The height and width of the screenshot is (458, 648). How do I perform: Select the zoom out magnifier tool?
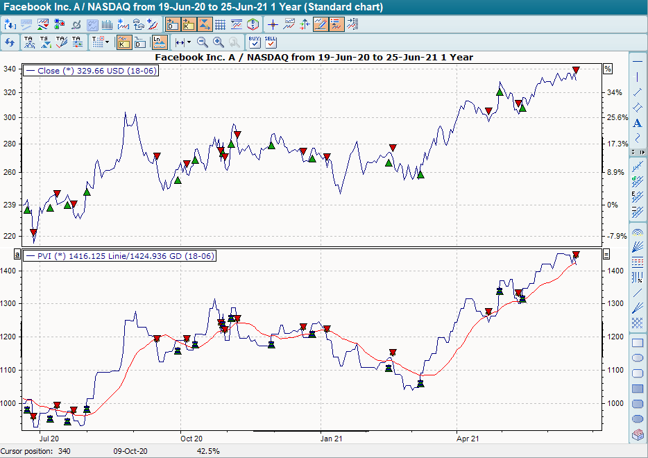pyautogui.click(x=201, y=42)
